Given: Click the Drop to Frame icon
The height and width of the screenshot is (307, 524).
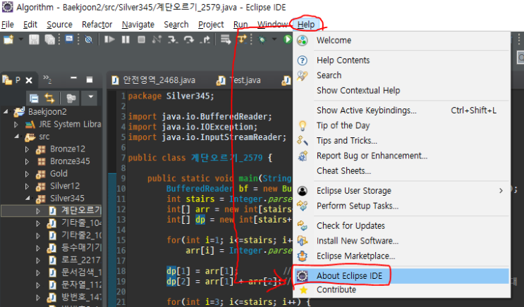Looking at the screenshot, I should (x=226, y=39).
